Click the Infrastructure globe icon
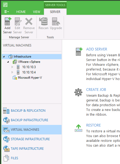The height and width of the screenshot is (164, 120). click(x=11, y=57)
